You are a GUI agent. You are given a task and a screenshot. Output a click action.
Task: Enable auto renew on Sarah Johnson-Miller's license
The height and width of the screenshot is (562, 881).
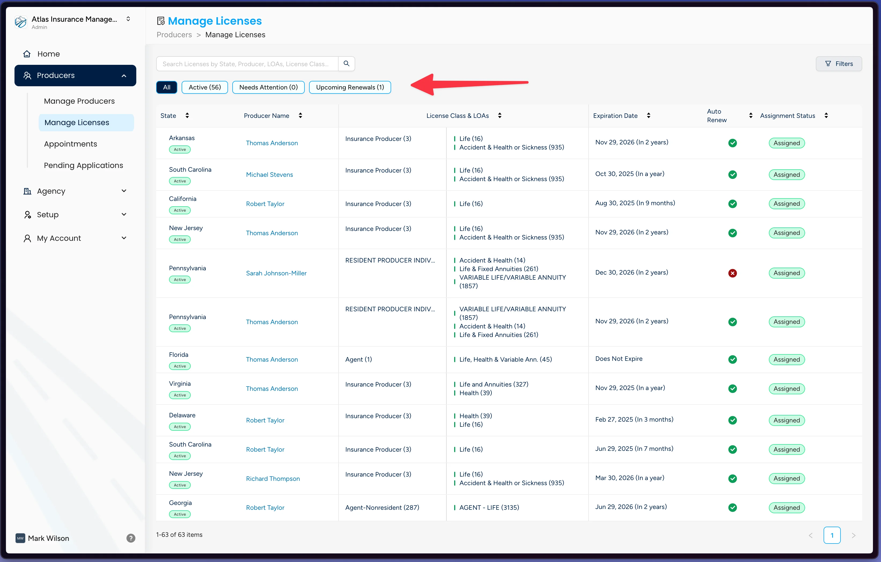(732, 273)
